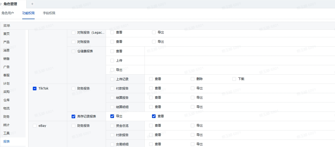Check 导出 in the 结算报告 row
The height and width of the screenshot is (147, 335).
[193, 98]
